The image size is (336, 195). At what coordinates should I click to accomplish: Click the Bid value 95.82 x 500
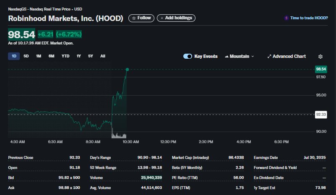coord(69,178)
